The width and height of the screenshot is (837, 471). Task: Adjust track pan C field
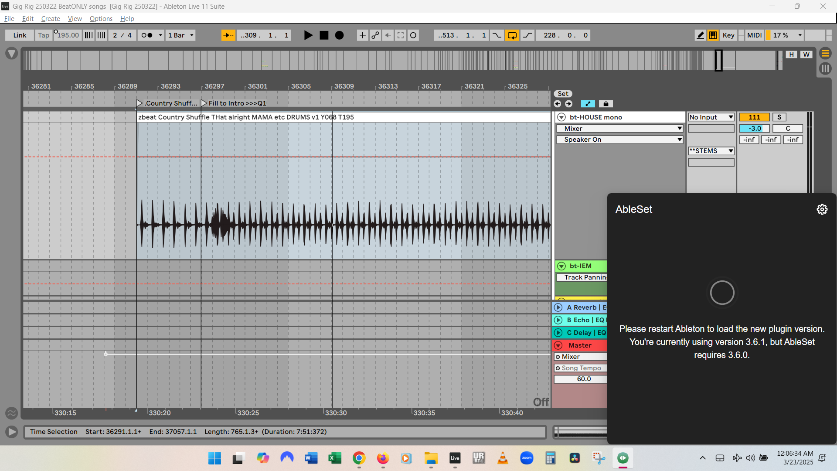(x=788, y=129)
